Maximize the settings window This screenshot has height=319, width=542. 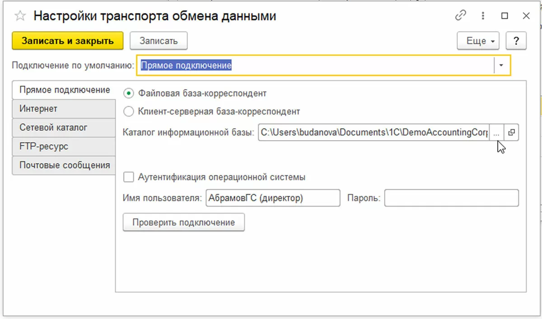[x=505, y=16]
